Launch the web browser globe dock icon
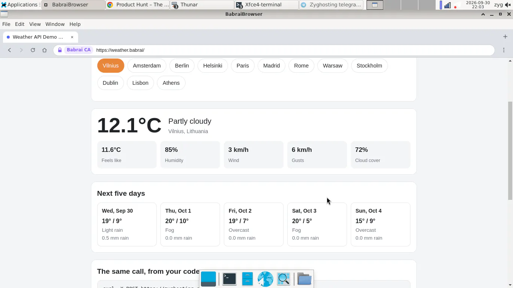The width and height of the screenshot is (513, 288). click(x=265, y=279)
